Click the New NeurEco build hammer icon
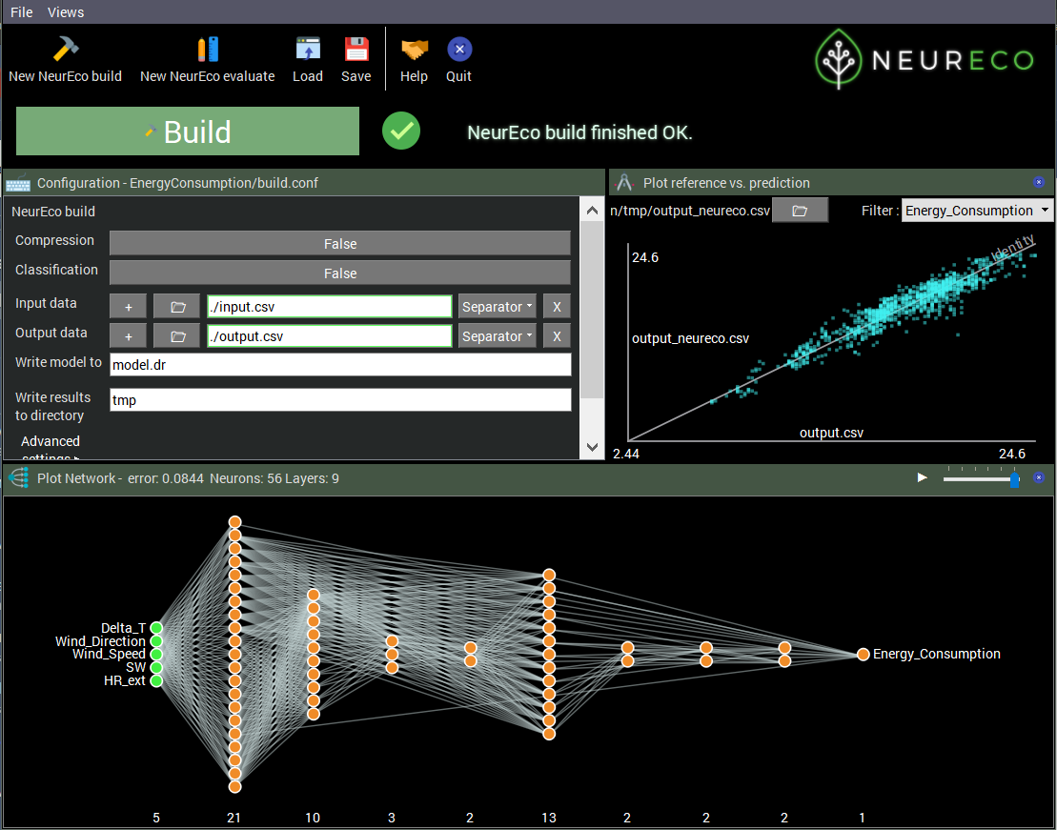This screenshot has height=830, width=1057. 66,49
